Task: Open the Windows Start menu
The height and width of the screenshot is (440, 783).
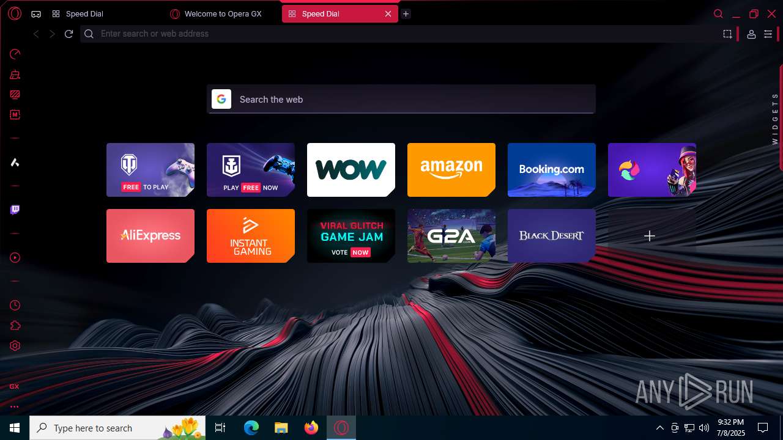Action: pos(15,428)
